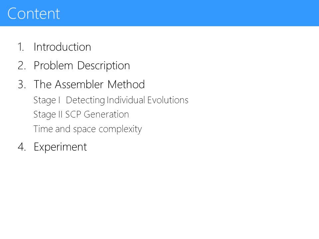This screenshot has height=239, width=319.
Task: Click the "3." list number
Action: [x=22, y=84]
